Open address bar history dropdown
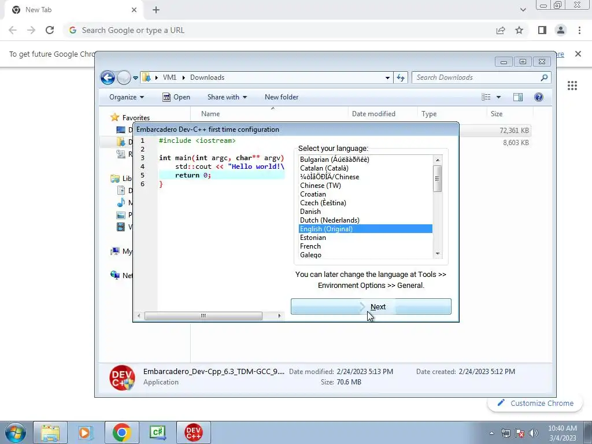 click(387, 78)
